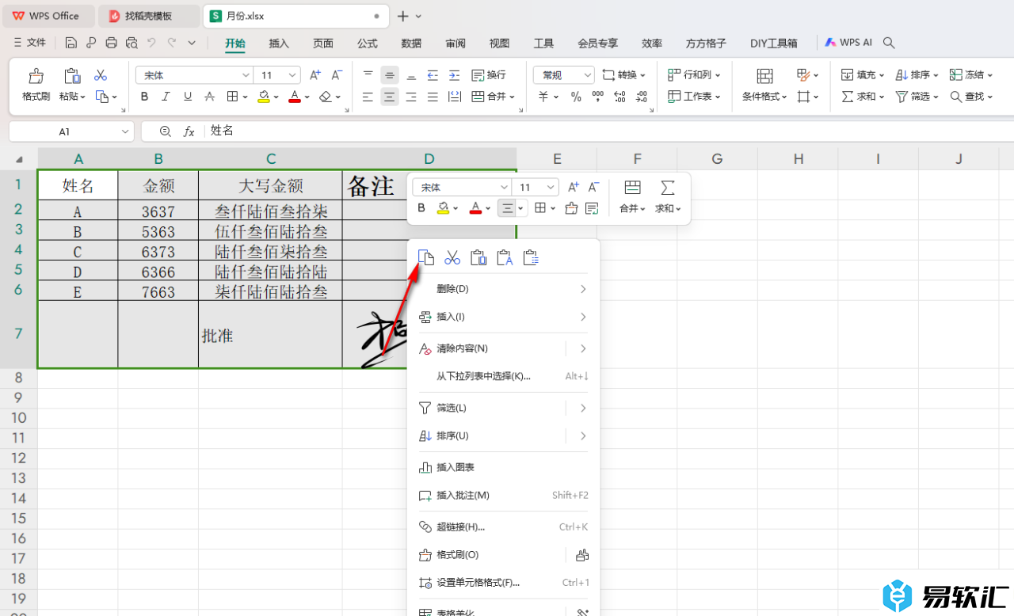
Task: Click the Thousands separator icon in the ribbon
Action: [x=597, y=97]
